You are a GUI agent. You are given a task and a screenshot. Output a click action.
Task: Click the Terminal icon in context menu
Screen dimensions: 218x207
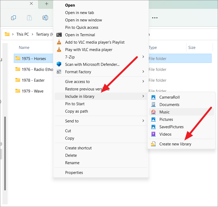[59, 35]
